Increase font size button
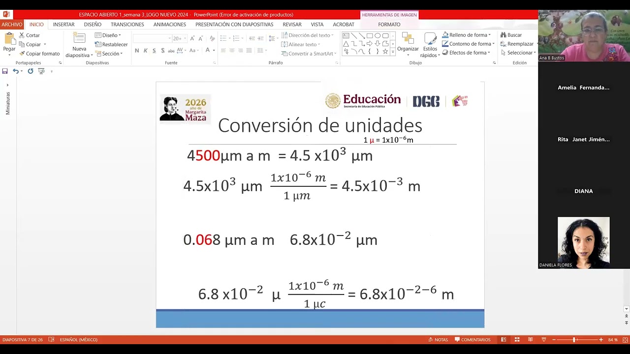Viewport: 630px width, 354px height. point(192,38)
